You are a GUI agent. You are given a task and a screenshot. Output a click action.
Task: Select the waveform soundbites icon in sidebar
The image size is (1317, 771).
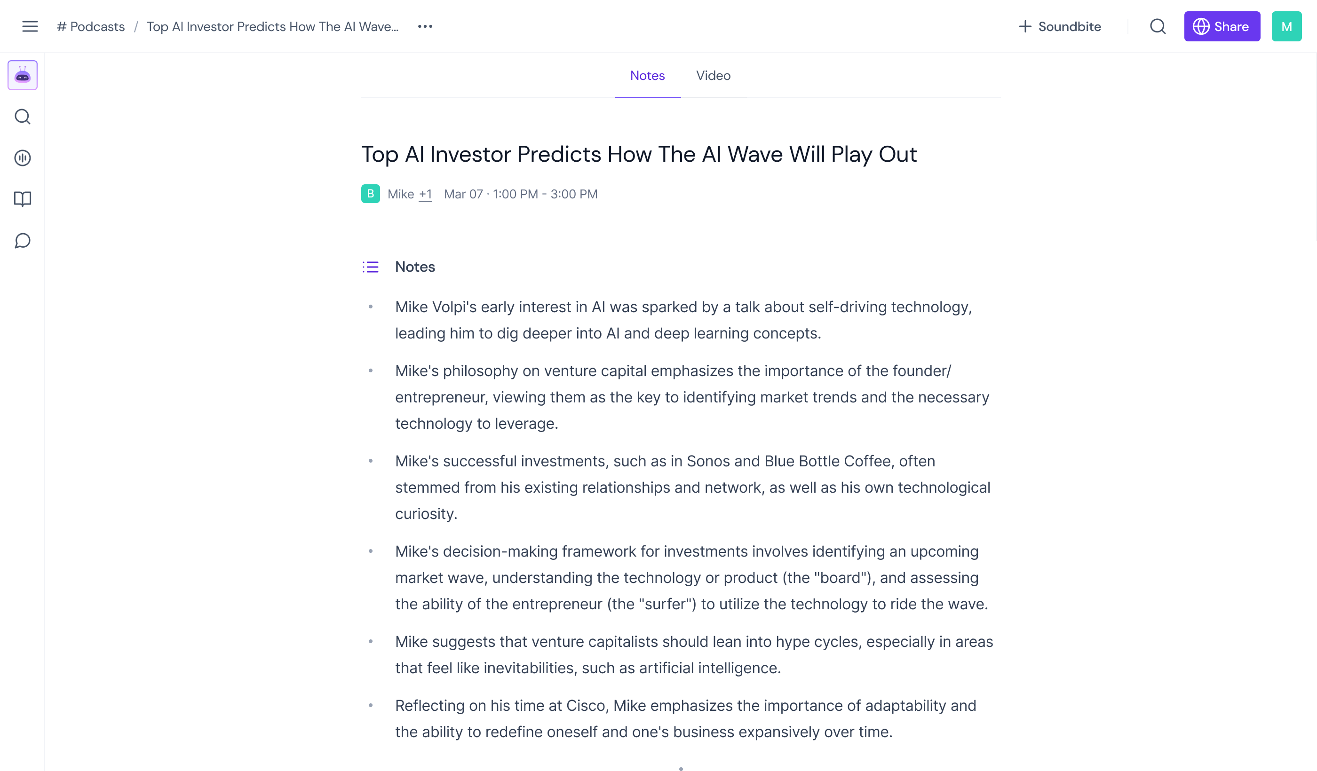pyautogui.click(x=22, y=158)
